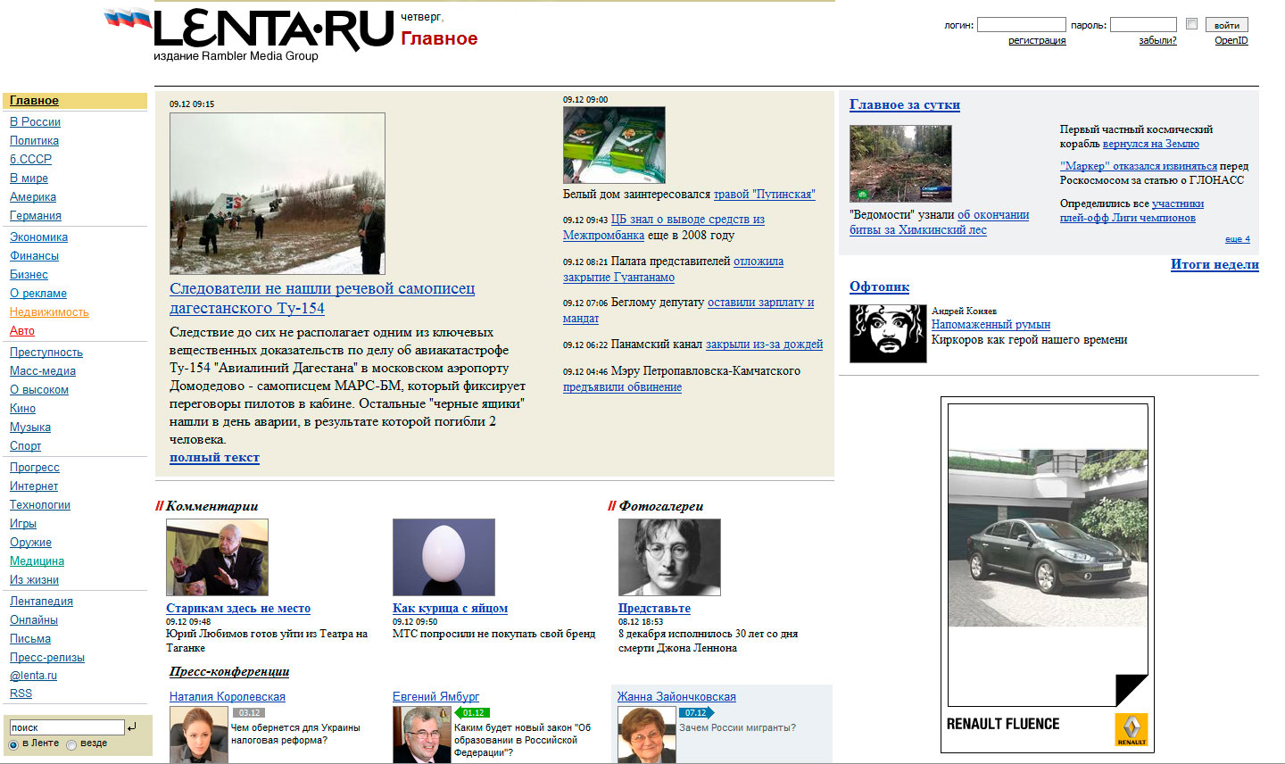Click the "Итоги недели" link

tap(1215, 264)
